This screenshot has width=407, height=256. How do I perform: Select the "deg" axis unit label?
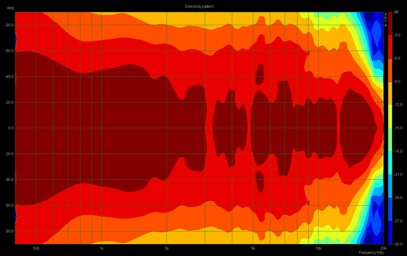(10, 8)
